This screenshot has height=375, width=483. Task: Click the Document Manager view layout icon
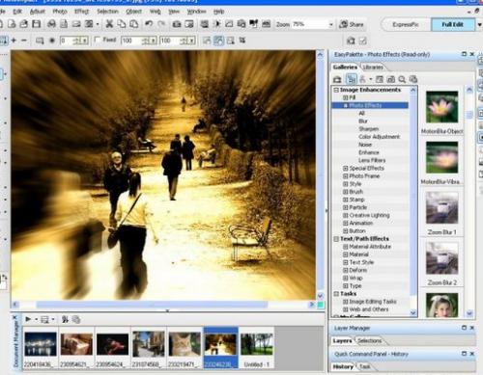coord(44,319)
